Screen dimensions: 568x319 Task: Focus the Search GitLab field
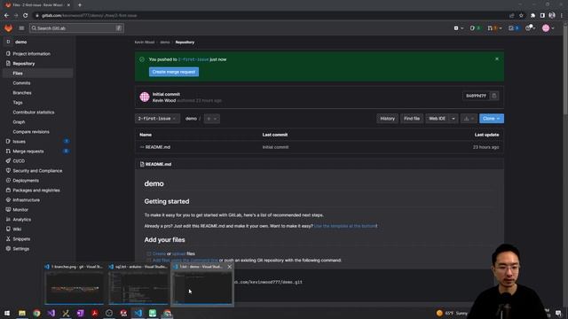76,27
